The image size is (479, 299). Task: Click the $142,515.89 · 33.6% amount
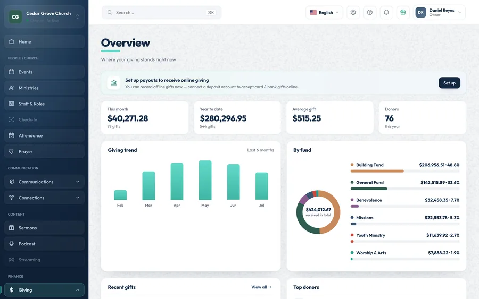[440, 182]
